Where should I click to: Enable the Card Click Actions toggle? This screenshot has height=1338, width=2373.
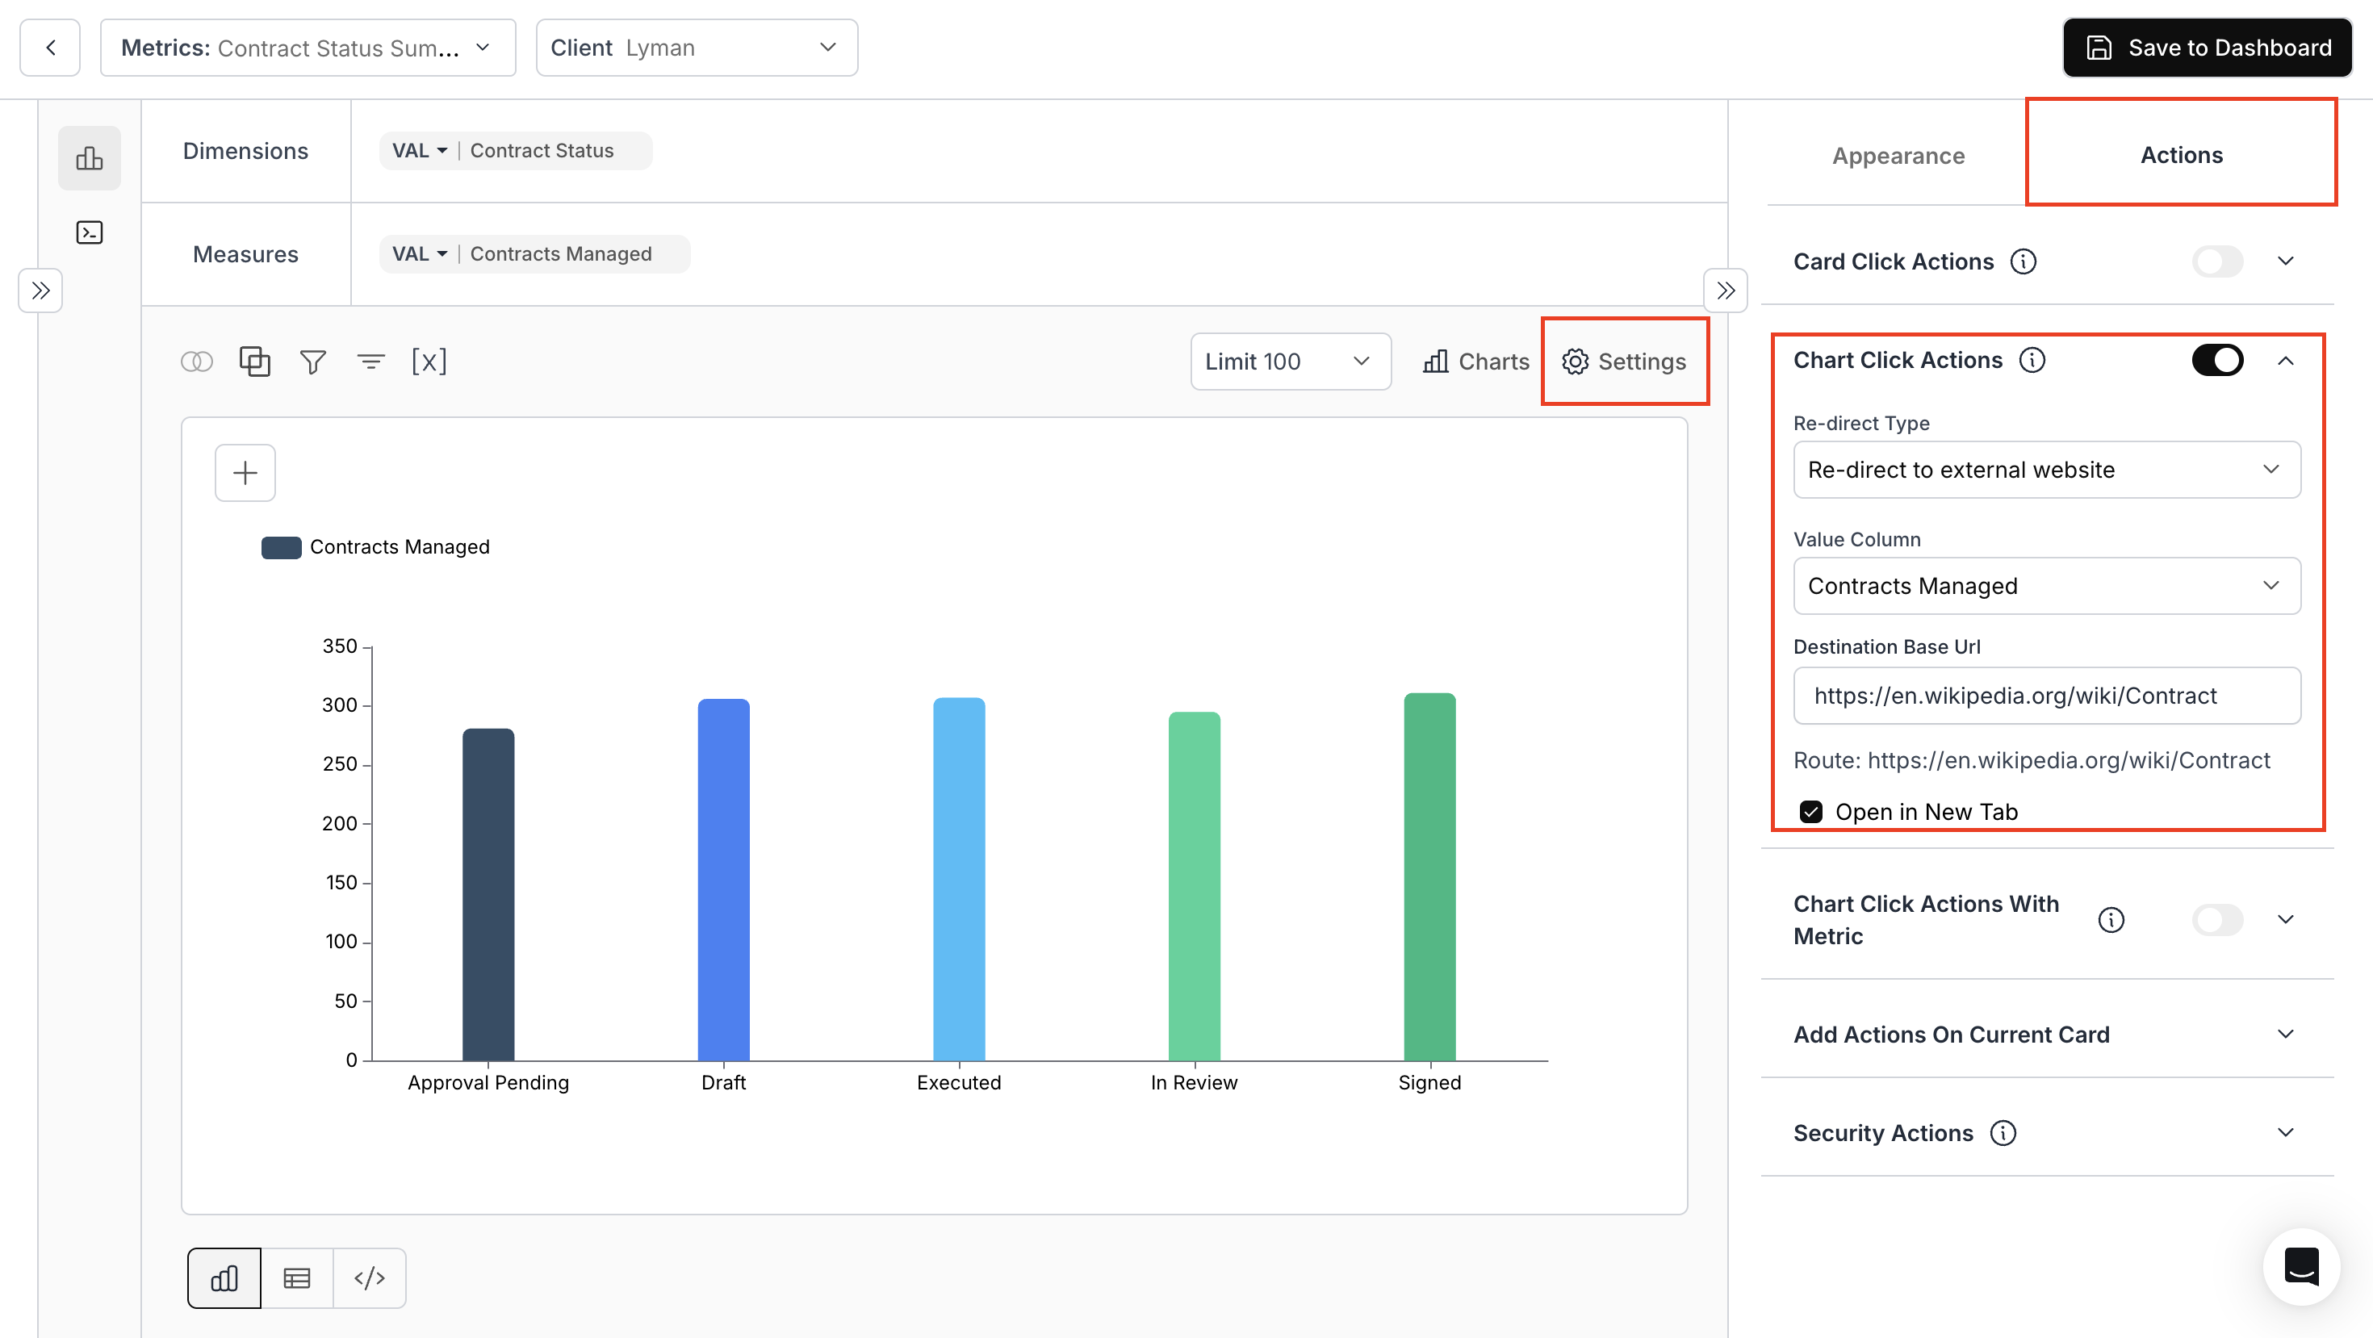[x=2217, y=261]
